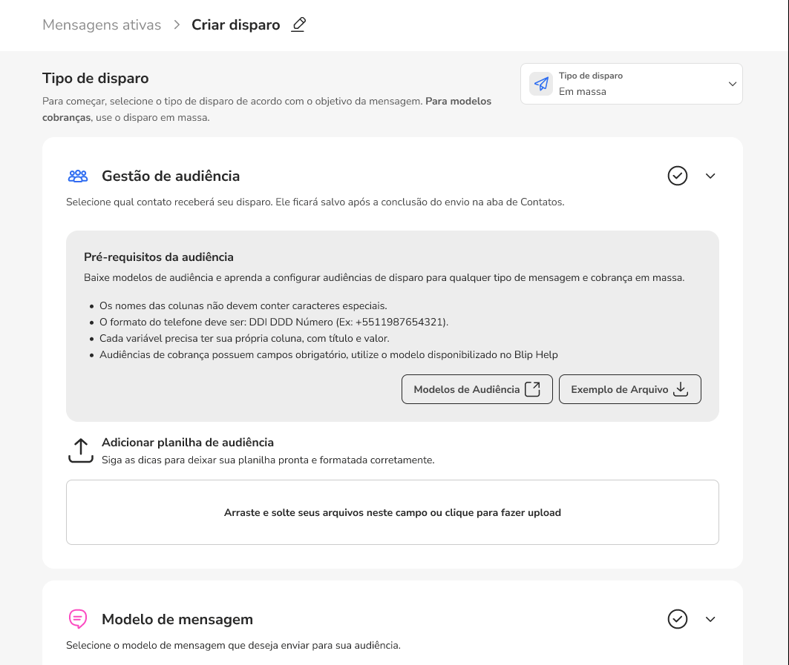Go back to Mensagens ativas breadcrumb
Screen dimensions: 789x665
[102, 25]
